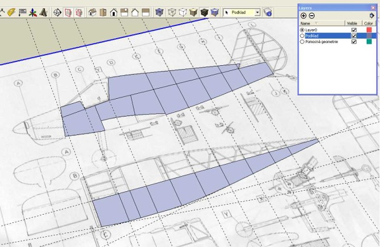Image resolution: width=380 pixels, height=247 pixels.
Task: Switch to Iso view house icon
Action: click(x=92, y=12)
